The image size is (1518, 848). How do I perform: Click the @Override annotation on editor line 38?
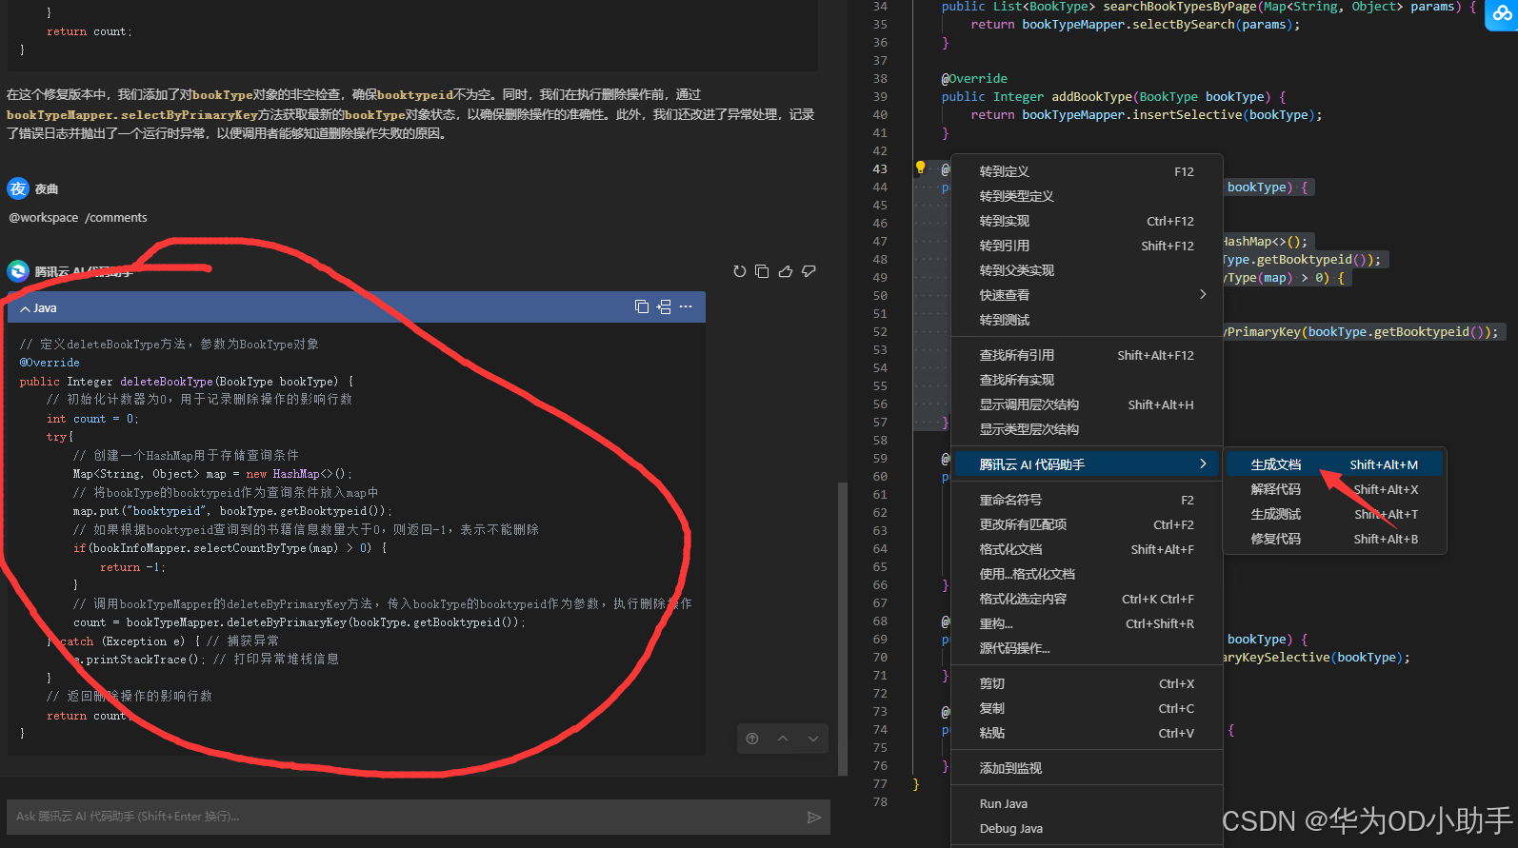pyautogui.click(x=974, y=78)
